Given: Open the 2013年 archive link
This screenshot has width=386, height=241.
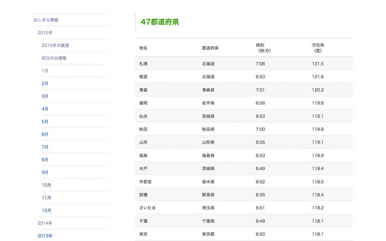Looking at the screenshot, I should coord(45,236).
